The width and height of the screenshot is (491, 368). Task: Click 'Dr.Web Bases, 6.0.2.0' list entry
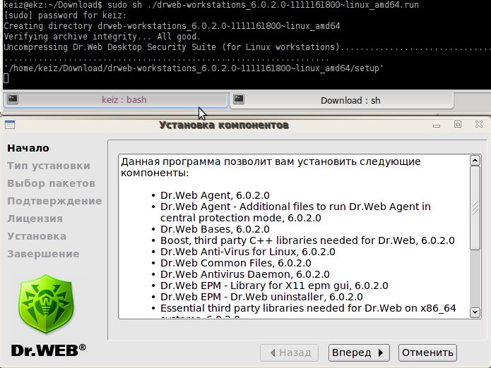tap(215, 229)
